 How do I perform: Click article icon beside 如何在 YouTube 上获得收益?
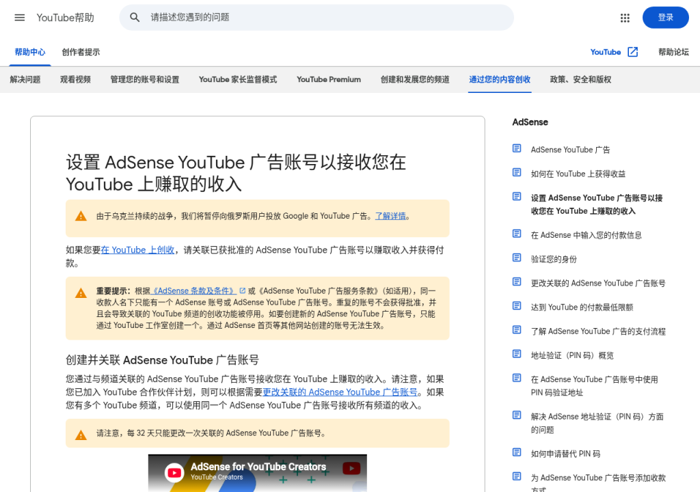click(x=517, y=172)
